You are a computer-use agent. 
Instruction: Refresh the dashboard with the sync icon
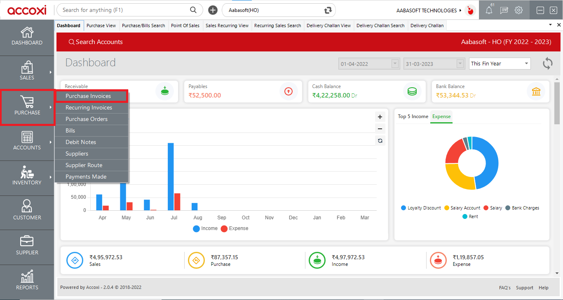click(x=548, y=63)
